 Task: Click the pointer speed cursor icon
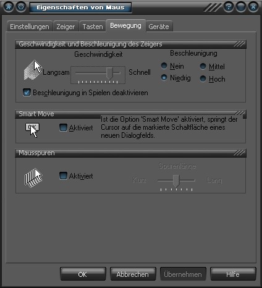pos(33,70)
